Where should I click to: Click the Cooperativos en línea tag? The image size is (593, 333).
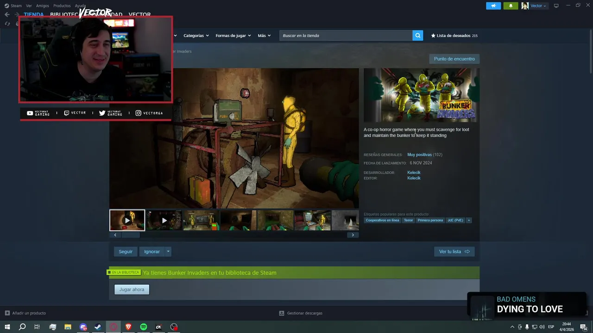[382, 220]
